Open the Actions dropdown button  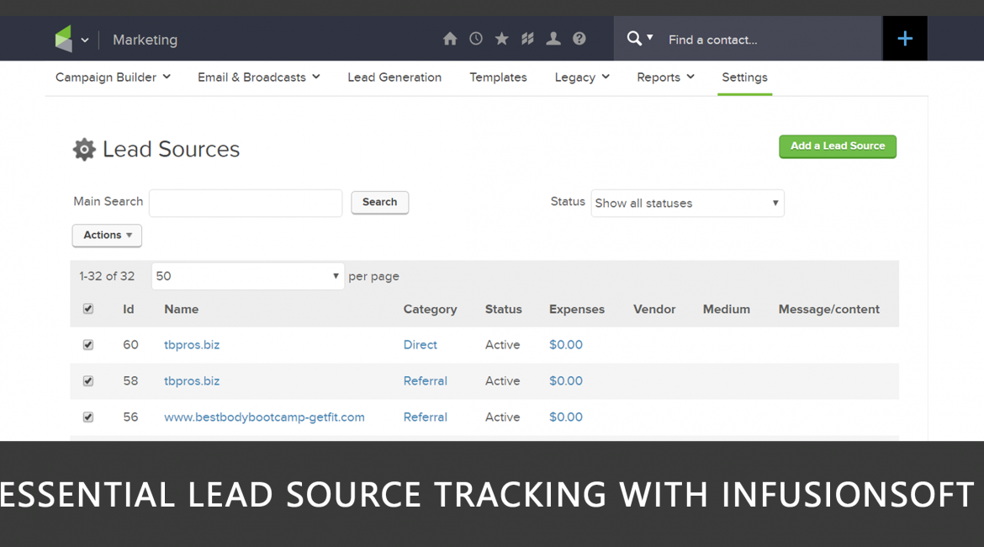pyautogui.click(x=107, y=236)
